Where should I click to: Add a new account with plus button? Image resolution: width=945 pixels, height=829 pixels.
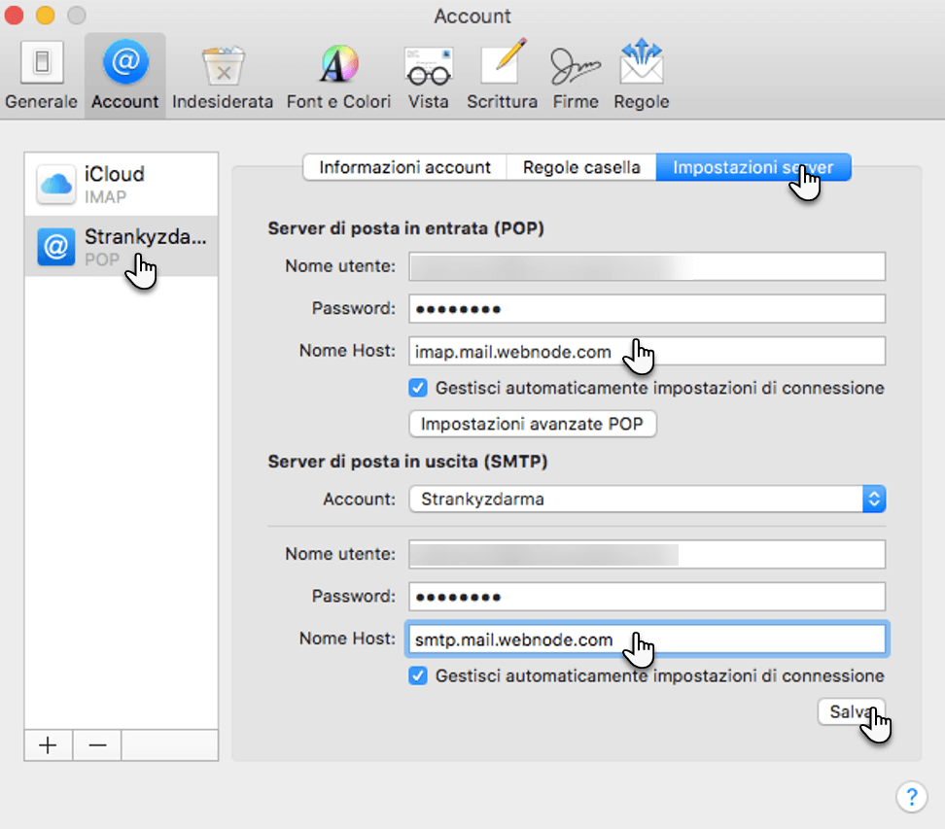[x=49, y=745]
